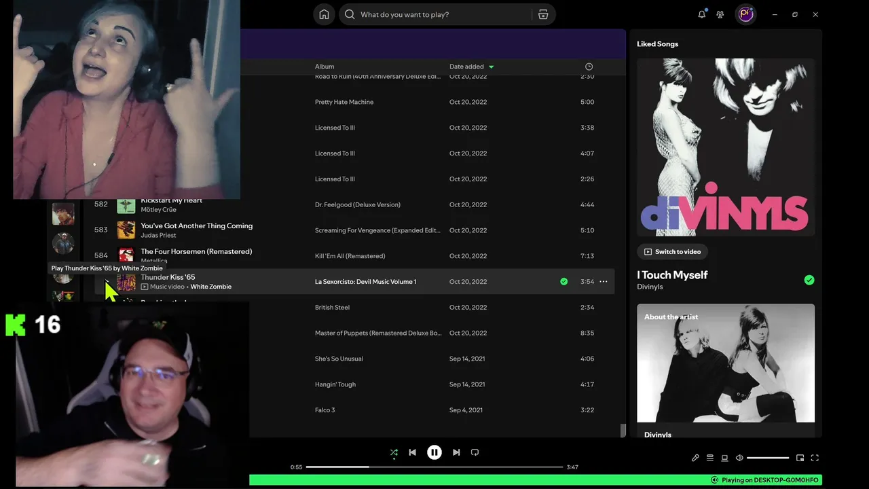
Task: Open Connect to a device icon
Action: (724, 458)
